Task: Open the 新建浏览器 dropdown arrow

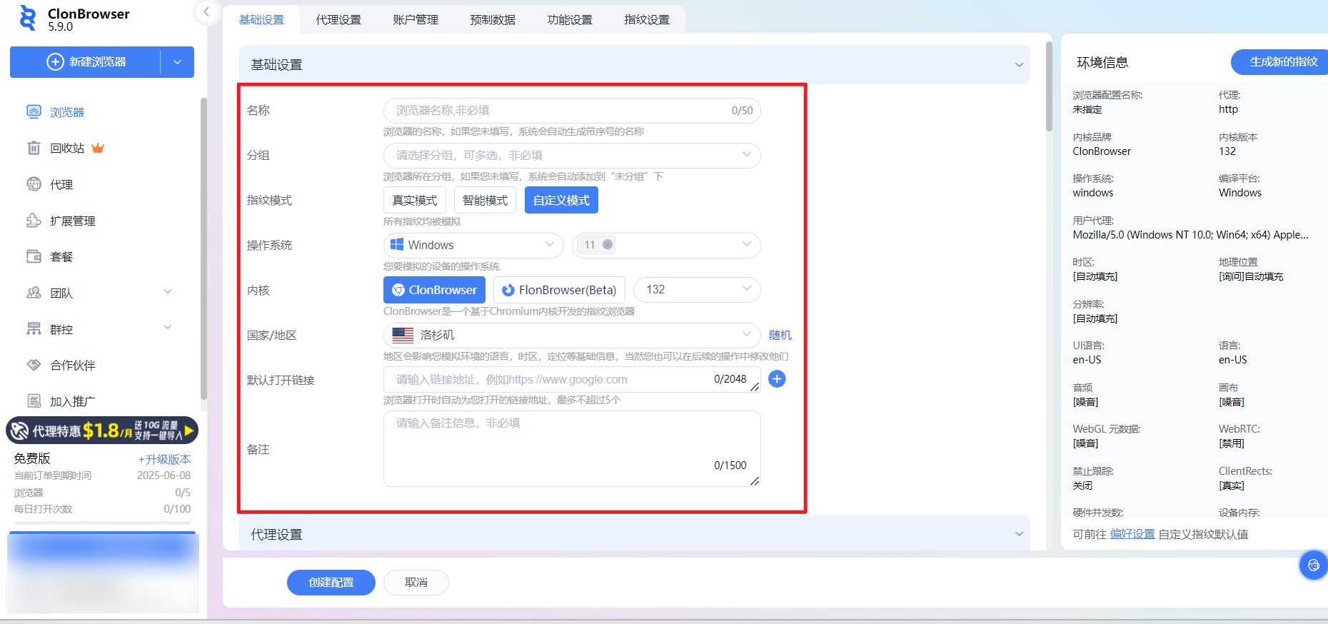Action: [177, 62]
